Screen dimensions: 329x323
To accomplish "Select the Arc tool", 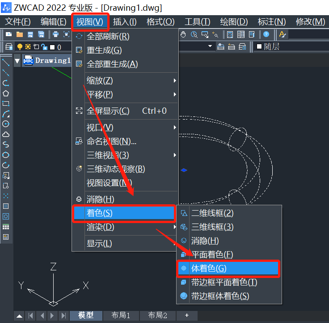I will 6,114.
